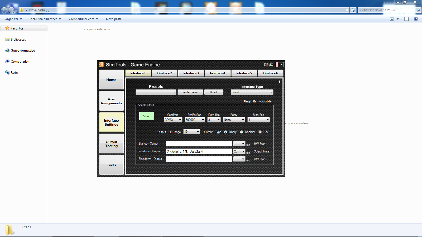Click the folder icon in the details pane

pyautogui.click(x=10, y=230)
